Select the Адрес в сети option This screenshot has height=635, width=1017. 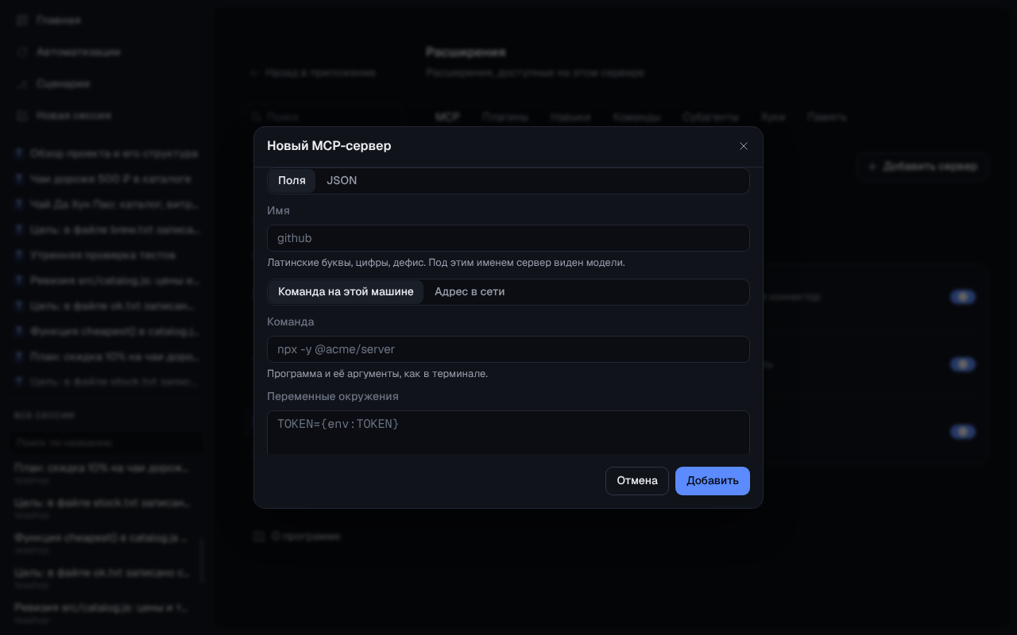click(470, 291)
